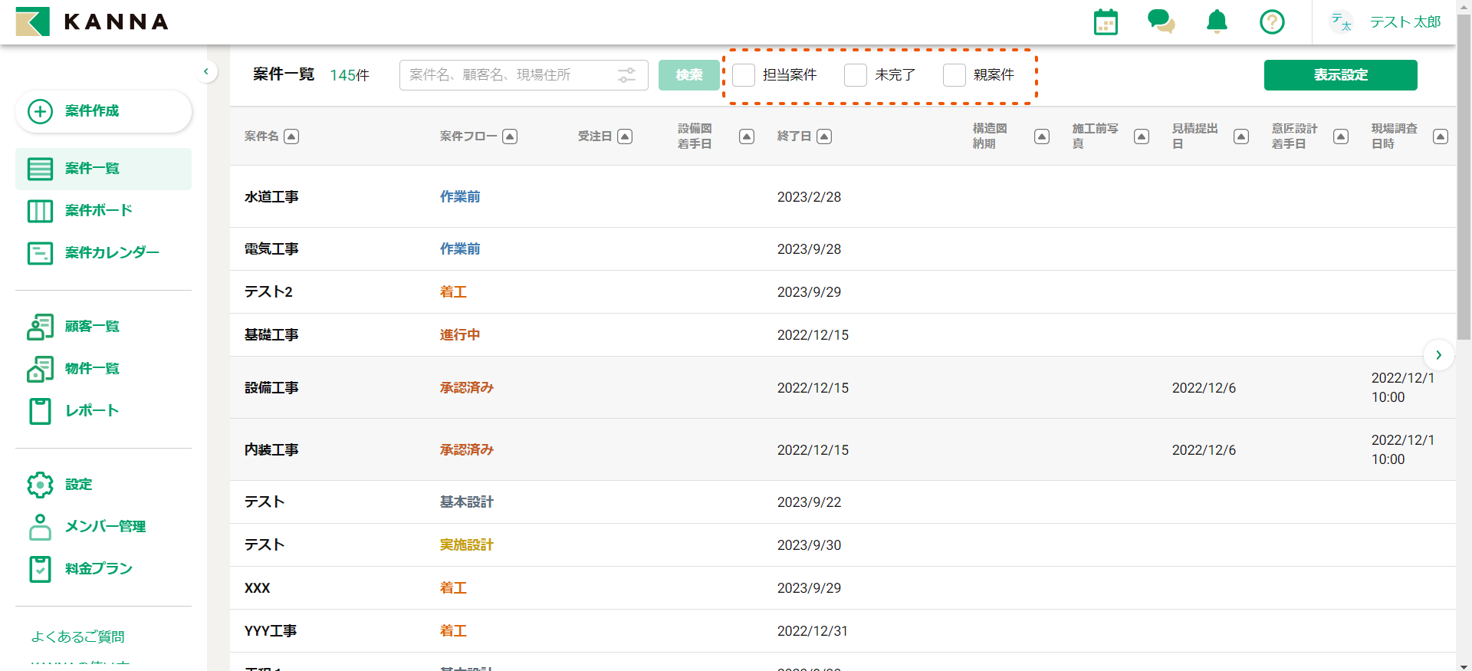Click the テスト太郎 user avatar
The width and height of the screenshot is (1472, 671).
pos(1341,22)
